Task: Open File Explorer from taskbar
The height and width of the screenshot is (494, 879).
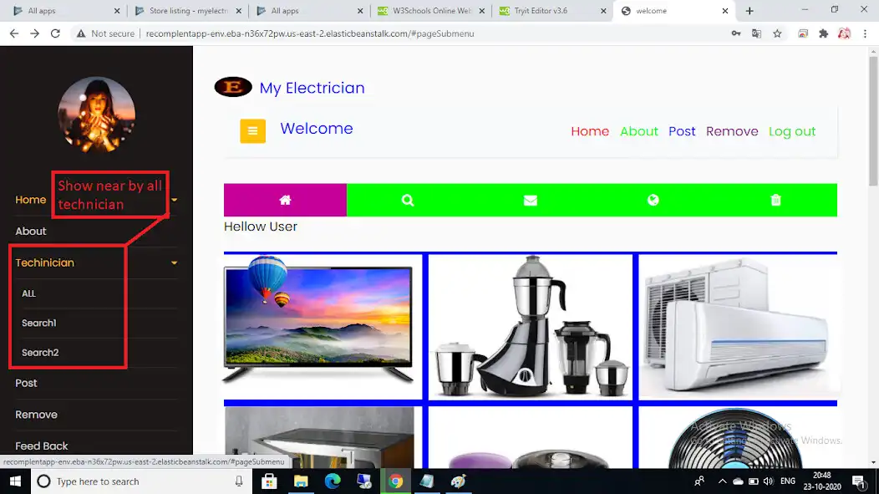Action: pyautogui.click(x=301, y=481)
